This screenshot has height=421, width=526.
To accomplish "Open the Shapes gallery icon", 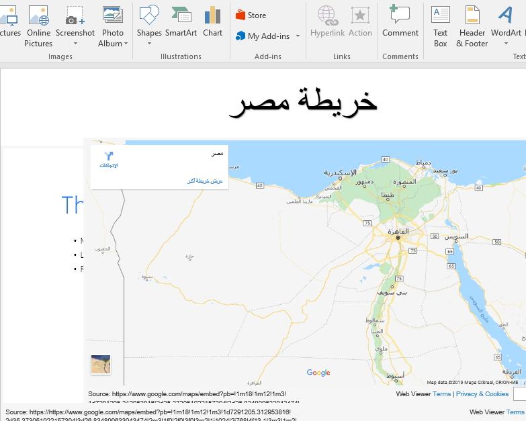I will pos(149,15).
